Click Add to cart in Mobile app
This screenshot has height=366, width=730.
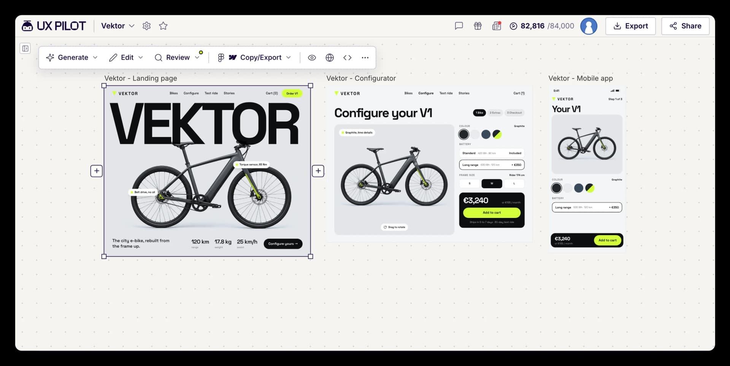[607, 240]
